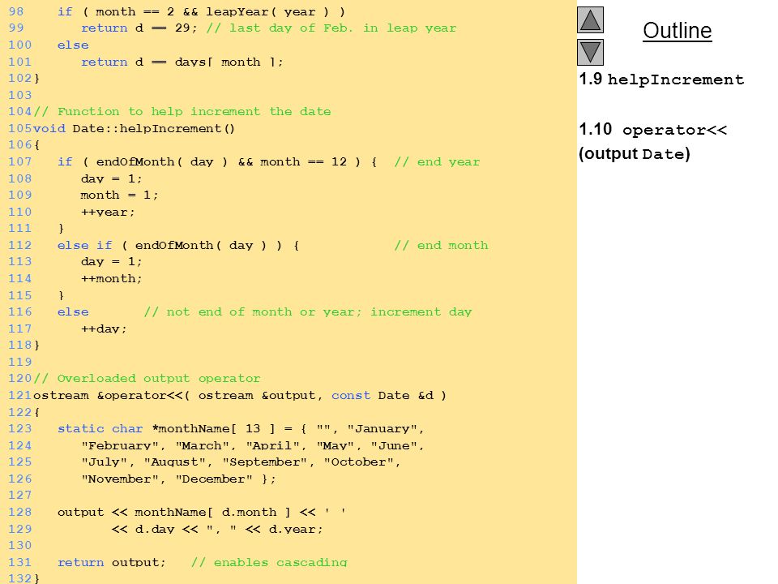Click the "December" string on line 126
This screenshot has width=778, height=584.
pyautogui.click(x=214, y=479)
